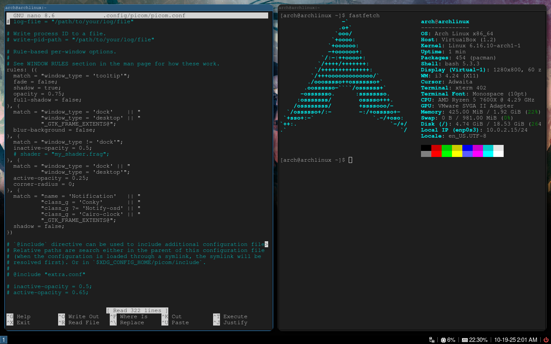Focus the nano editor window title bar
551x344 pixels.
tap(137, 8)
